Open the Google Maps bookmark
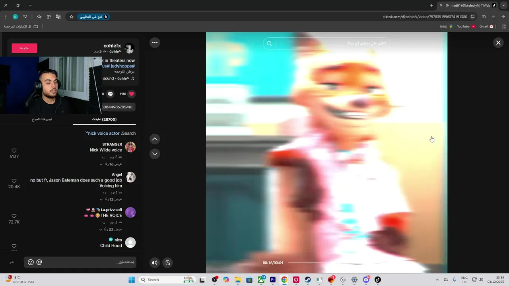This screenshot has width=509, height=286. (446, 26)
